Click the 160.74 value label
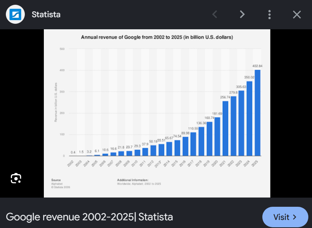The width and height of the screenshot is (312, 228). tap(209, 118)
